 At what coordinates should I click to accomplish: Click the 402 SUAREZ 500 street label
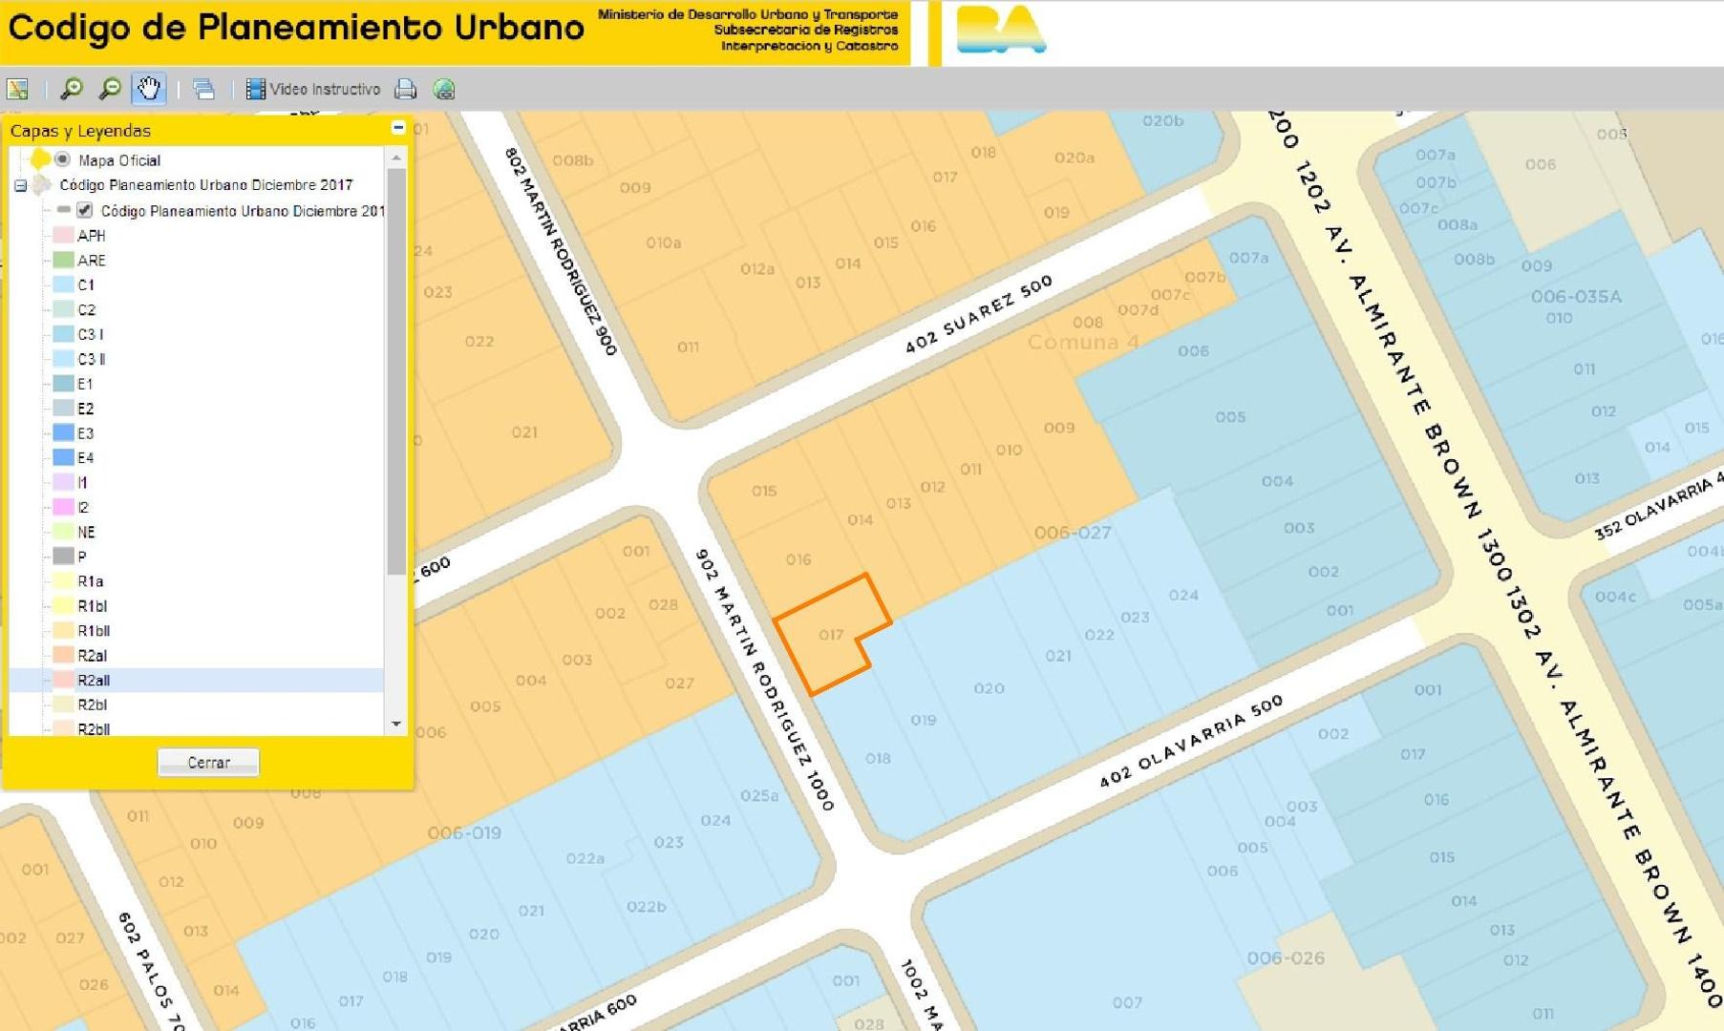click(x=979, y=314)
